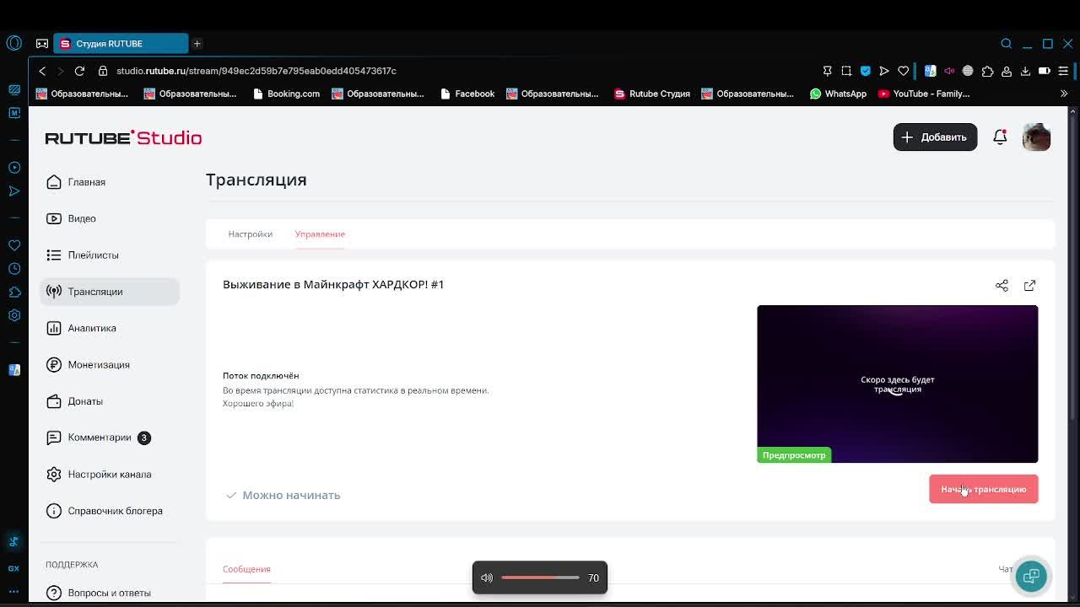This screenshot has width=1080, height=607.
Task: Click the send/flow arrow icon in toolbar
Action: (883, 71)
